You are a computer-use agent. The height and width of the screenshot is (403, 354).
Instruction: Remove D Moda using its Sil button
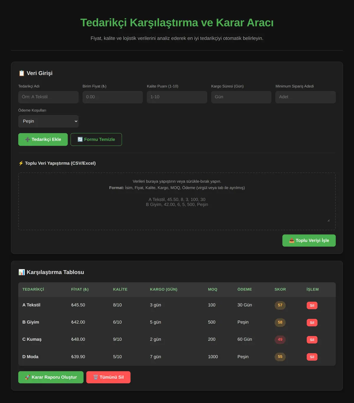click(312, 357)
